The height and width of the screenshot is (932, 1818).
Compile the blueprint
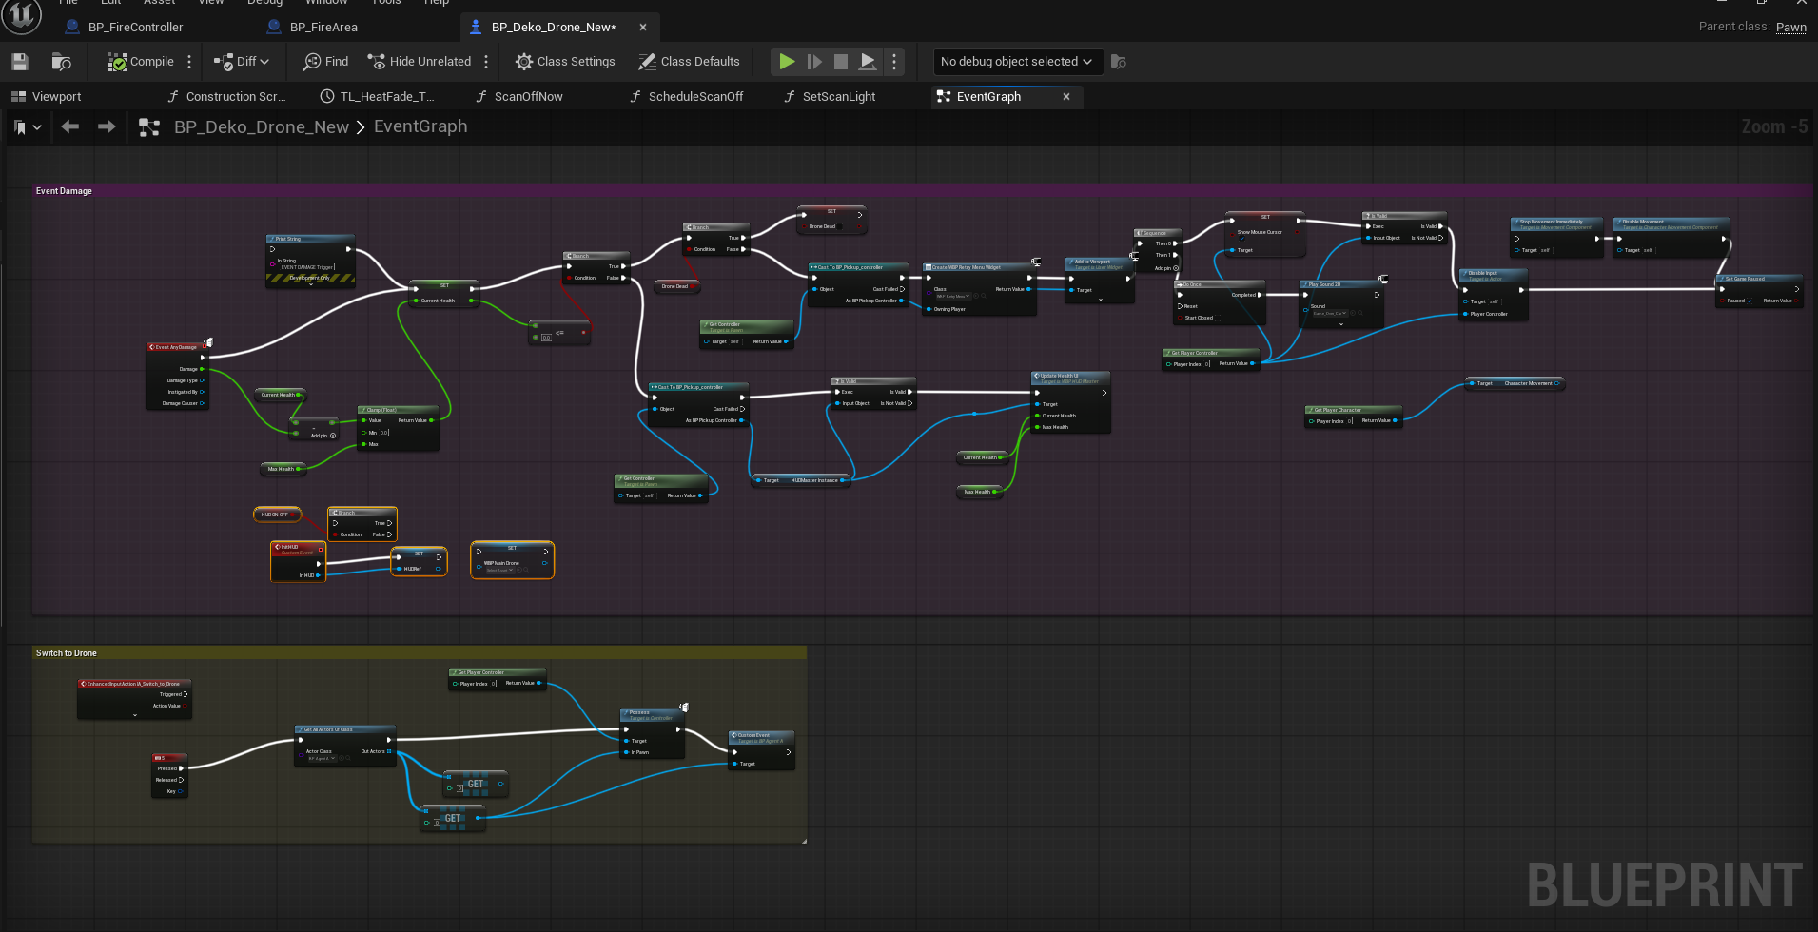pyautogui.click(x=141, y=62)
